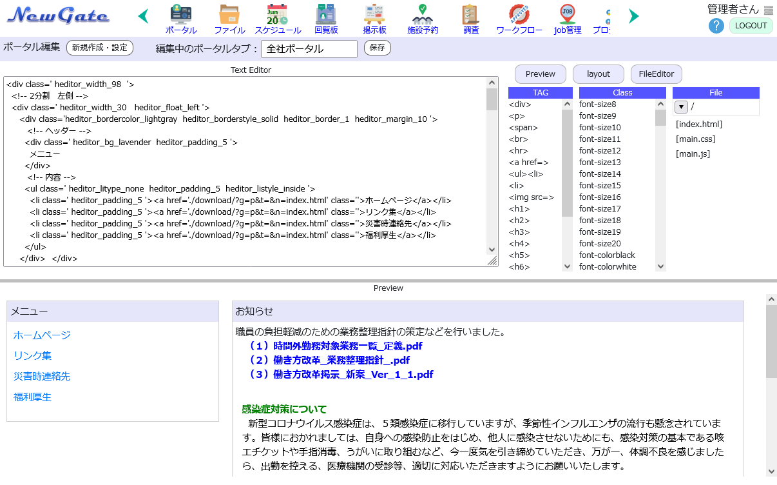Open the 回覧板 icon
Screen dimensions: 777x485
[x=326, y=14]
